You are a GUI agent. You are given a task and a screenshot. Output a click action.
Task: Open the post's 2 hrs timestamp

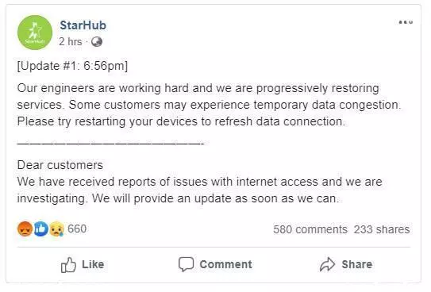pyautogui.click(x=71, y=42)
